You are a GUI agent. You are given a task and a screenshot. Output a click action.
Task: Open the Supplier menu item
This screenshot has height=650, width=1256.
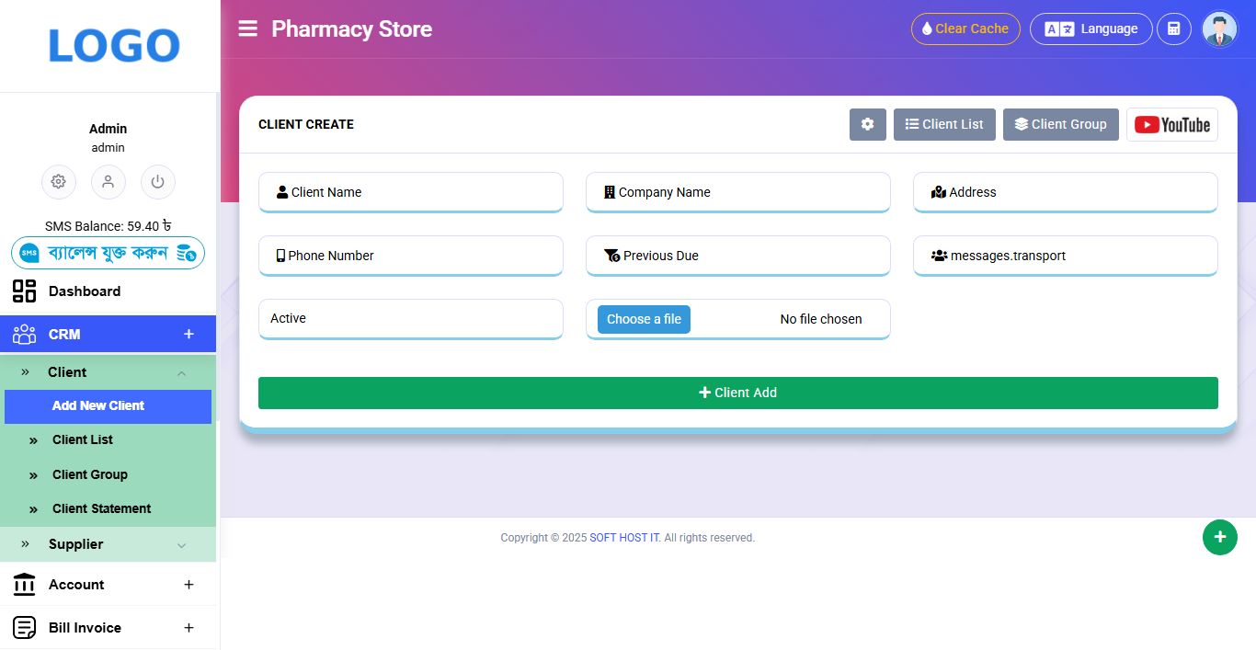coord(108,544)
